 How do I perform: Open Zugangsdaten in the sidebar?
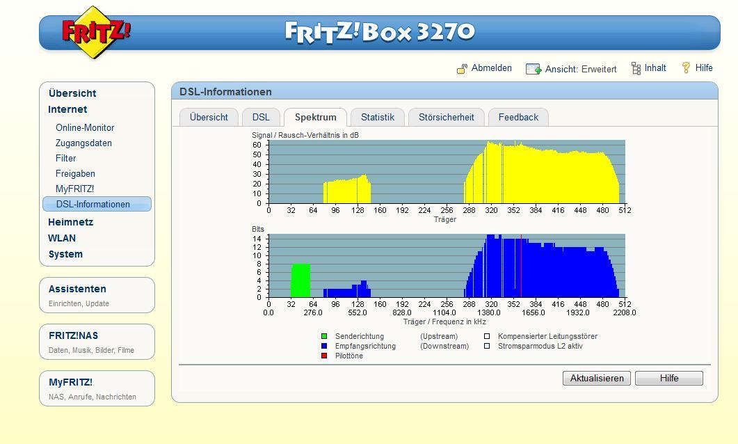pyautogui.click(x=83, y=143)
